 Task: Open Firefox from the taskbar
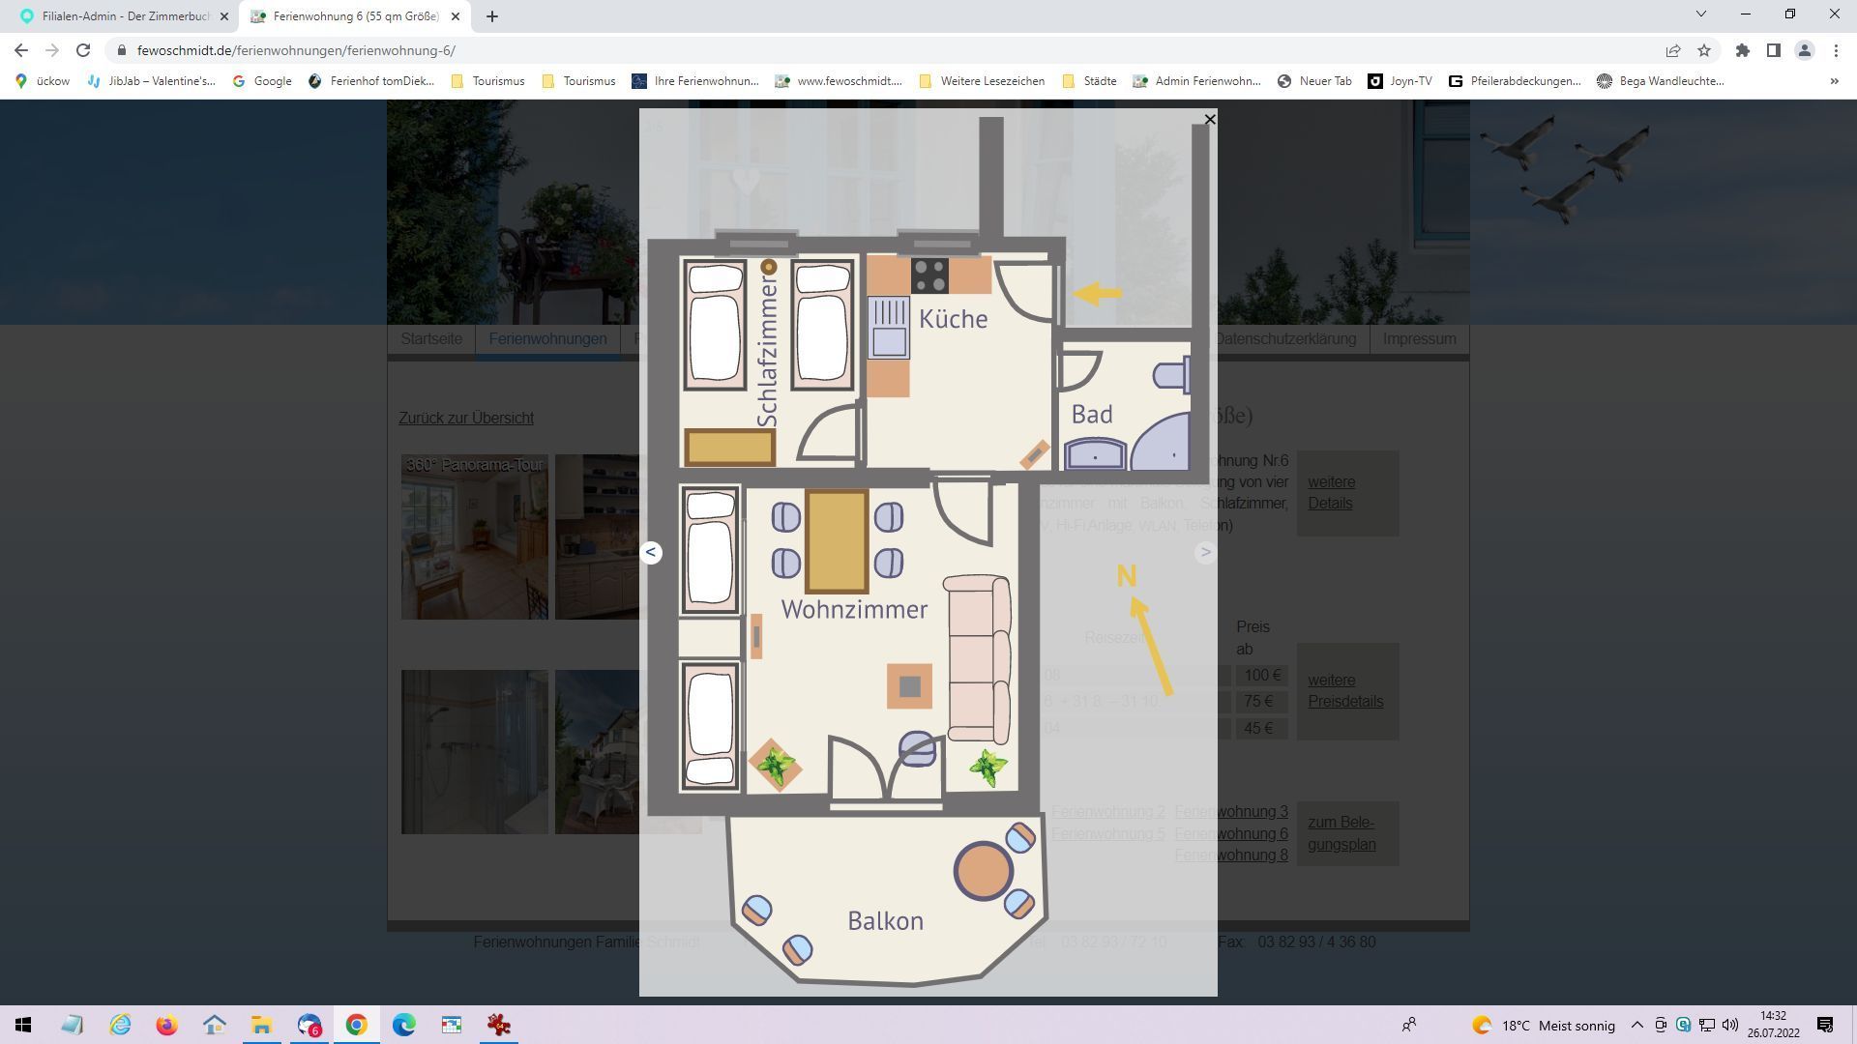coord(166,1025)
